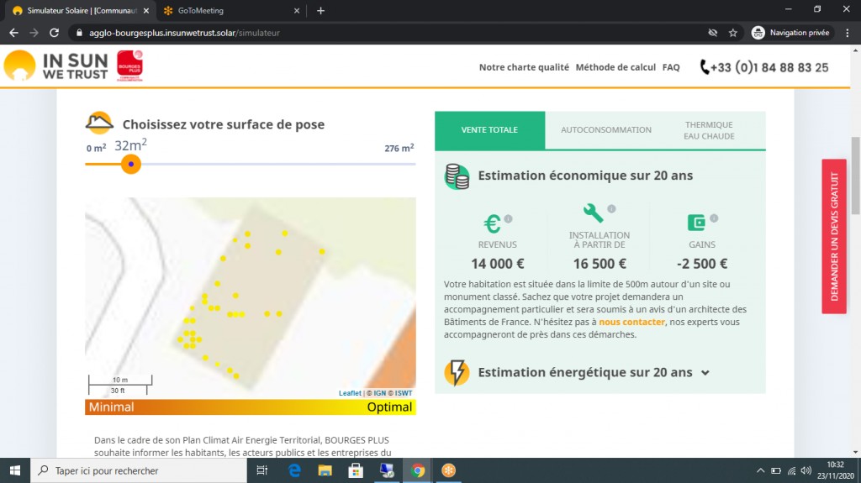This screenshot has height=483, width=861.
Task: Click the 16 500 € installation value
Action: click(600, 264)
